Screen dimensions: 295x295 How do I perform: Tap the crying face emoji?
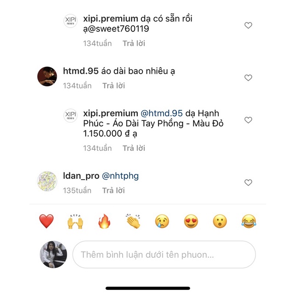click(x=162, y=222)
